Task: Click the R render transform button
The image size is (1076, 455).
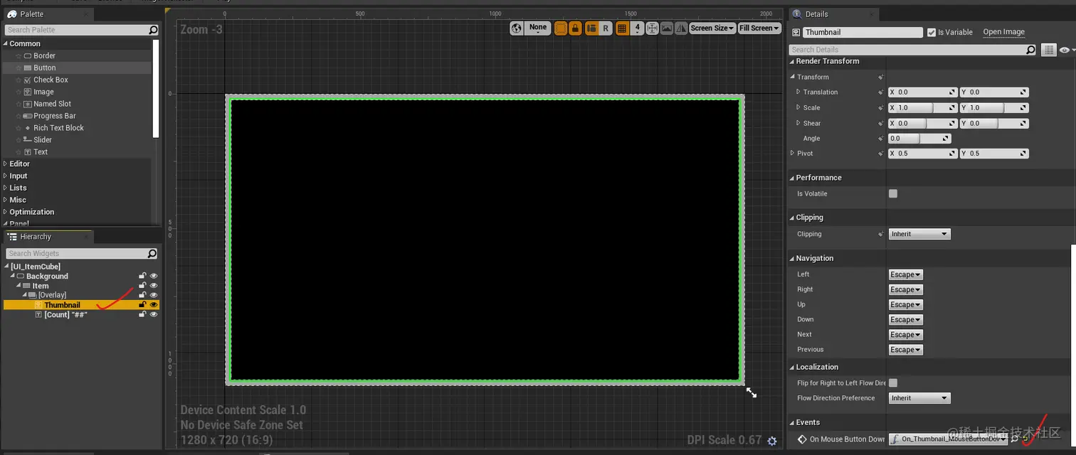Action: point(606,28)
